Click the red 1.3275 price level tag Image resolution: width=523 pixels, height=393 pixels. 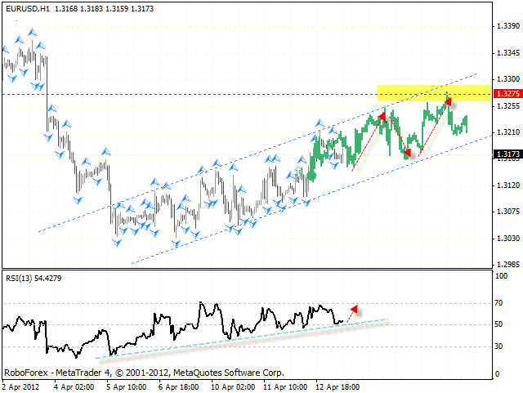[508, 95]
